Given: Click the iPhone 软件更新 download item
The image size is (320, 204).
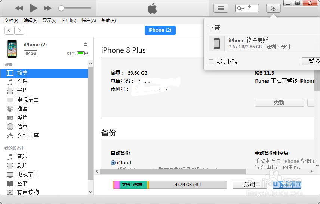Looking at the screenshot, I should click(264, 44).
